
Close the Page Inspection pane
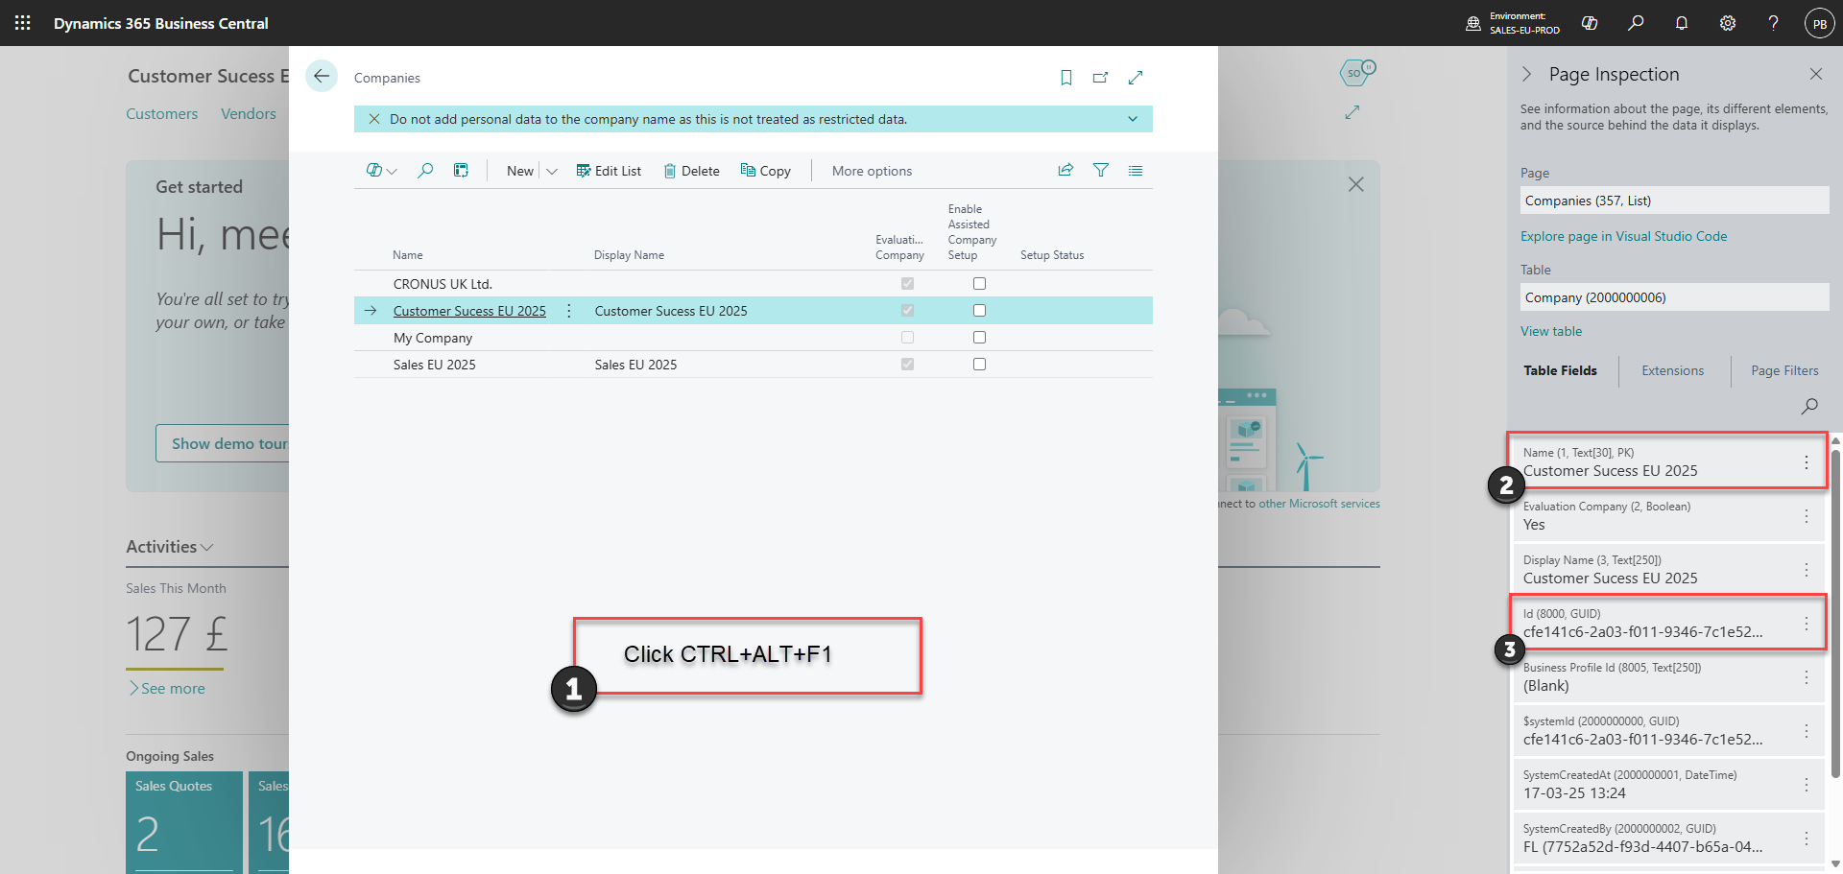click(x=1816, y=74)
